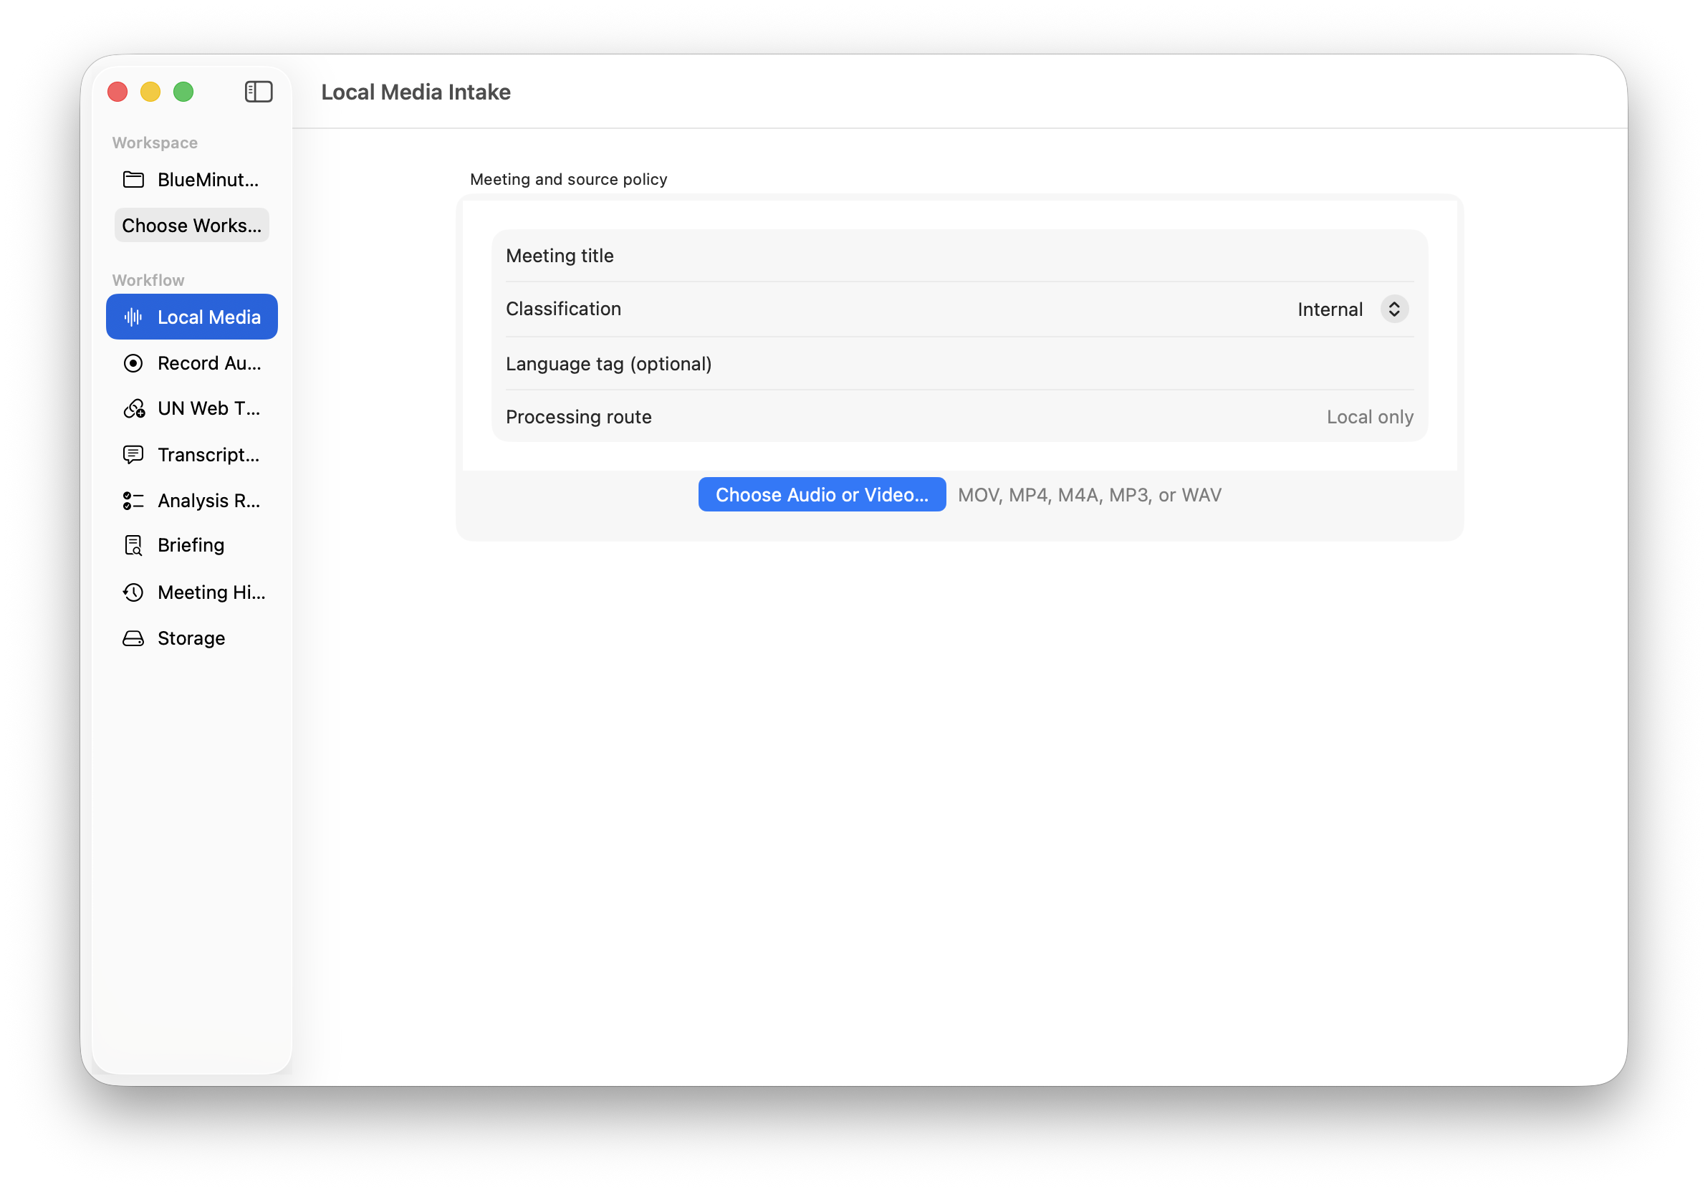Open the Classification Internal dropdown
Image resolution: width=1708 pixels, height=1192 pixels.
[1352, 309]
